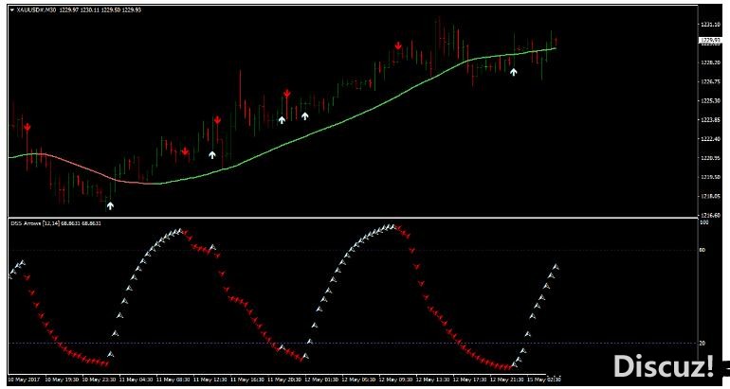Viewport: 730px width, 389px height.
Task: Click the small triangle beside the XAUUSD chart title
Action: tap(11, 9)
